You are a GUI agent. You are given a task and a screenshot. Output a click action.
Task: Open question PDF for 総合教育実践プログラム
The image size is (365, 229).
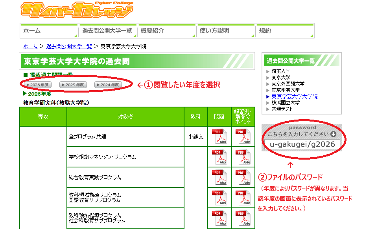219,177
